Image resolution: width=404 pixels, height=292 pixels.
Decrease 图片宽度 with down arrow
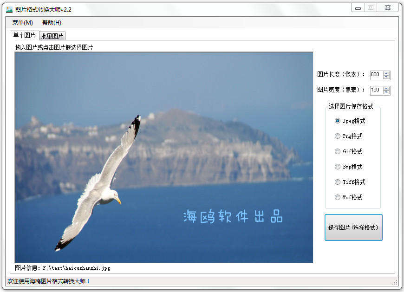point(386,92)
